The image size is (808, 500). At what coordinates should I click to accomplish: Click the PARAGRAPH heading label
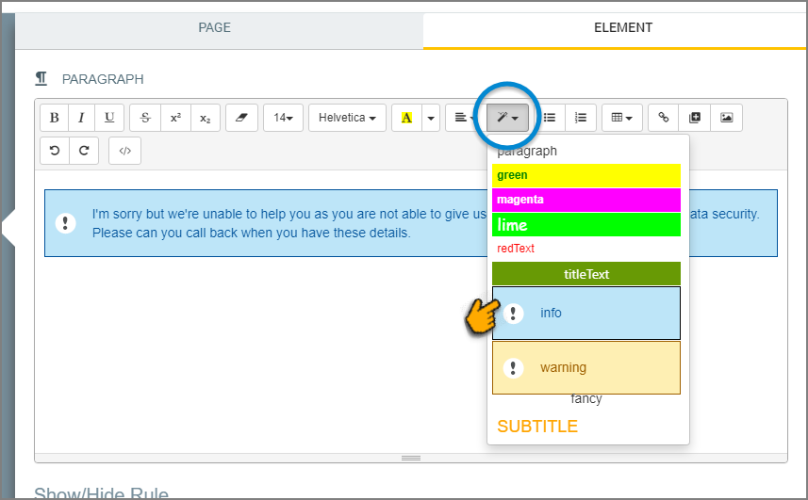pos(103,79)
